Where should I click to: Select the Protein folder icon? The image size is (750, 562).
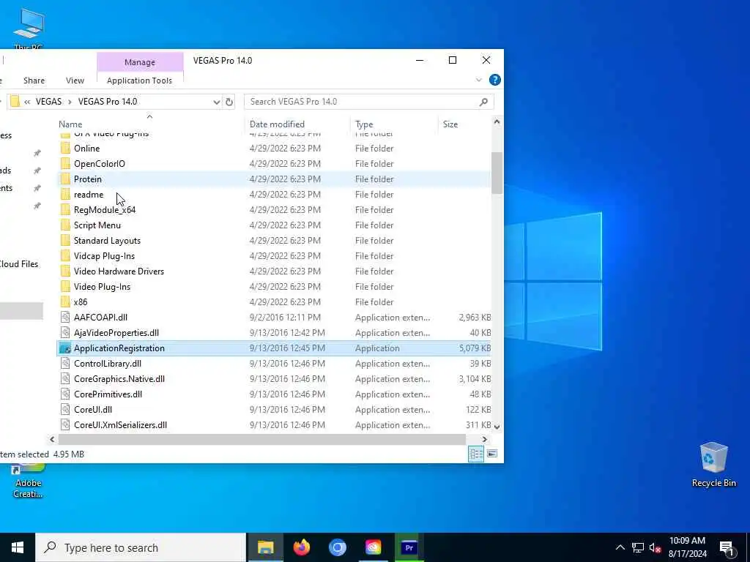click(65, 179)
